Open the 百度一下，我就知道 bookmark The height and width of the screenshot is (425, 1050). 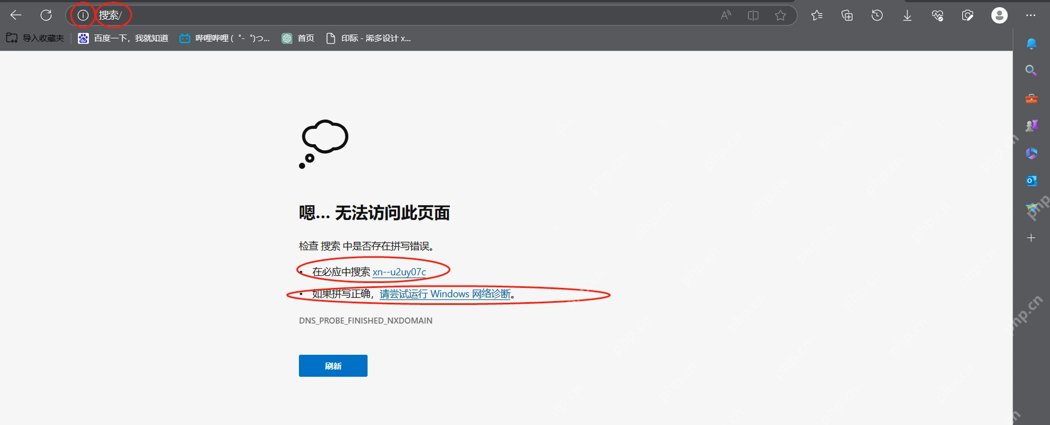[x=123, y=38]
